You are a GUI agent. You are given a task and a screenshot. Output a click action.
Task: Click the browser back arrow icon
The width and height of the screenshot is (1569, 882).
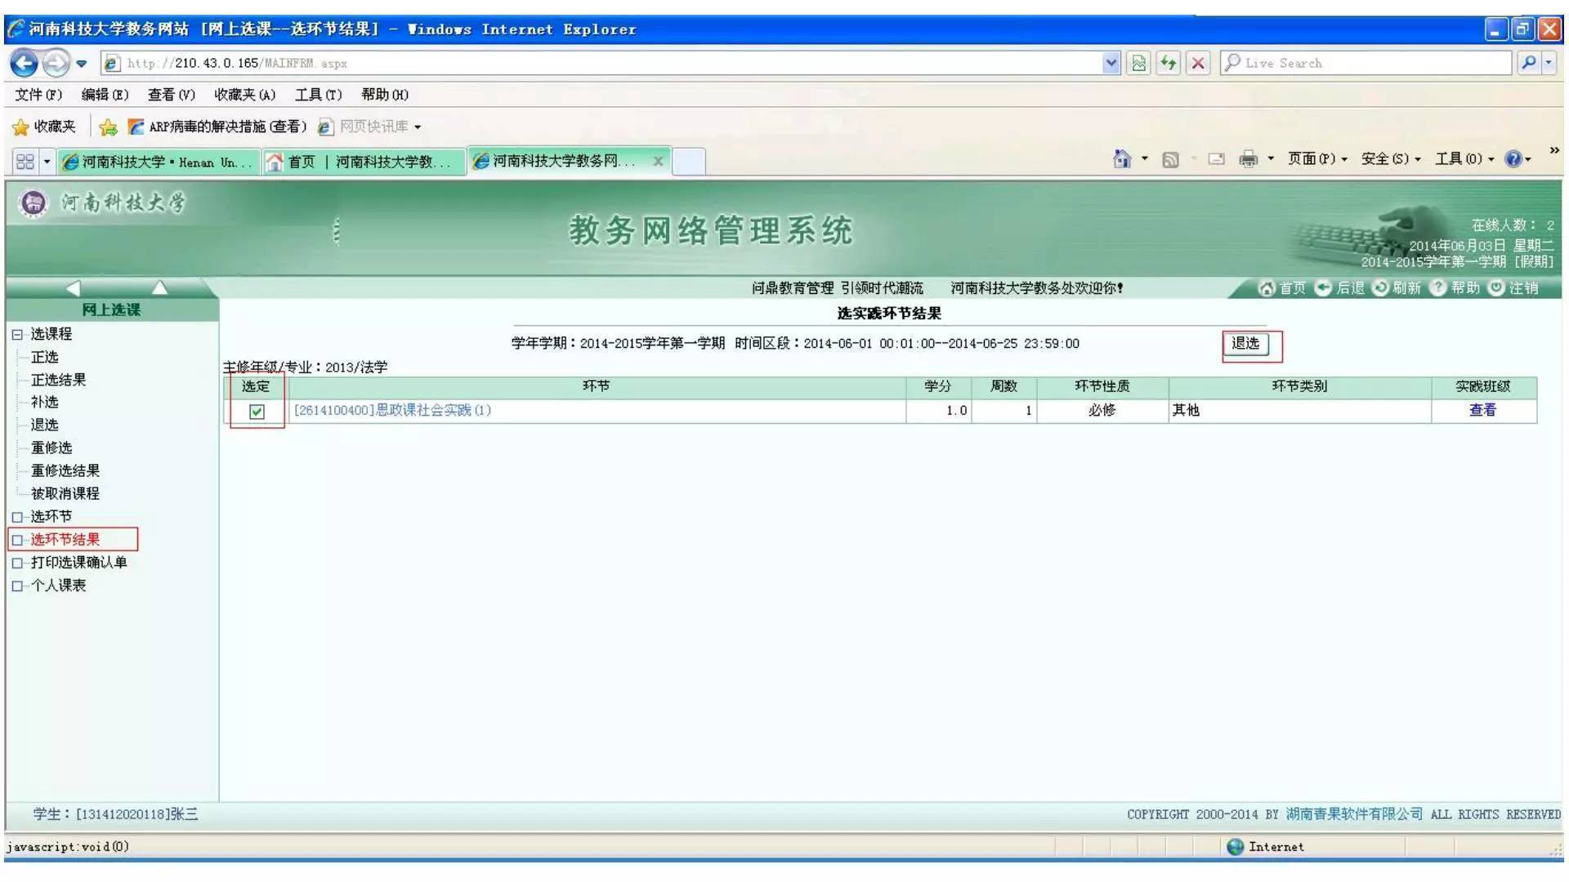point(25,63)
